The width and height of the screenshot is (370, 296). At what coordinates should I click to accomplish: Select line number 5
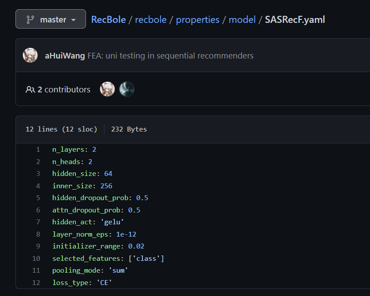(x=38, y=198)
